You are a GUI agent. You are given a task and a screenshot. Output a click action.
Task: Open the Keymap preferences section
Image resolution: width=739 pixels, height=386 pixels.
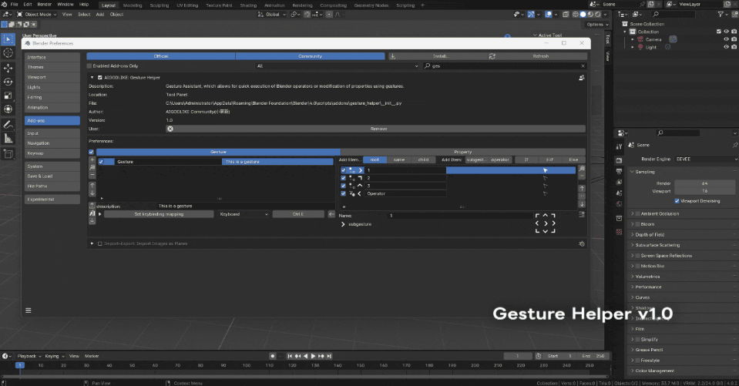(x=52, y=153)
